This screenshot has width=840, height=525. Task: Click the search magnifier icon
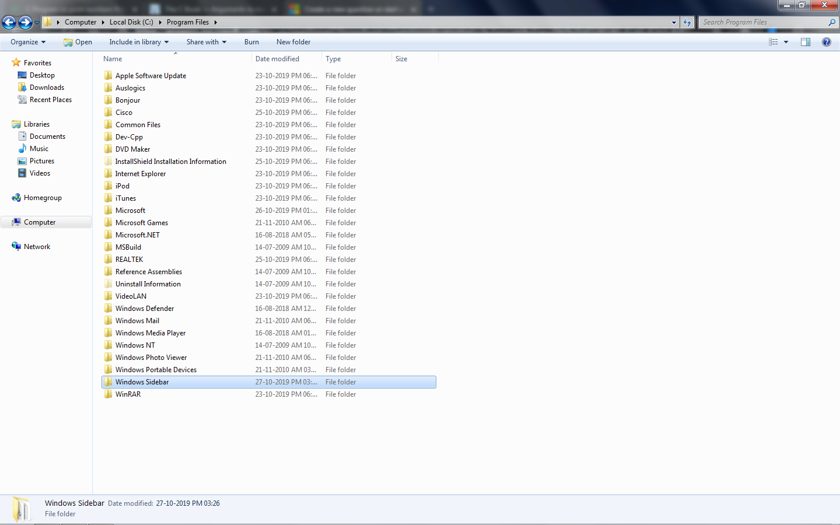832,22
